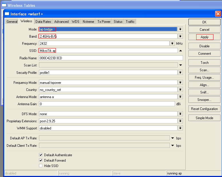Viewport: 222px width, 177px height.
Task: Enable the Hide SSID checkbox
Action: [x=41, y=166]
